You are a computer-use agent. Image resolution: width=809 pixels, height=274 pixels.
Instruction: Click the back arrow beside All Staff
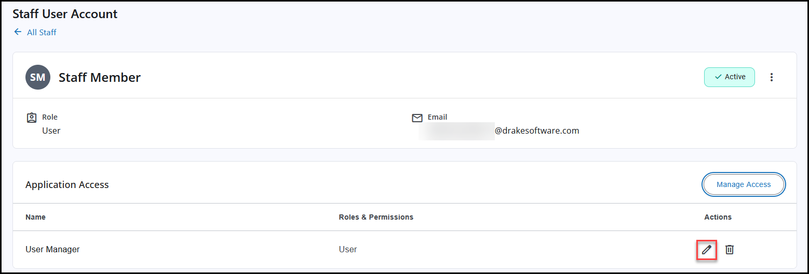point(18,32)
